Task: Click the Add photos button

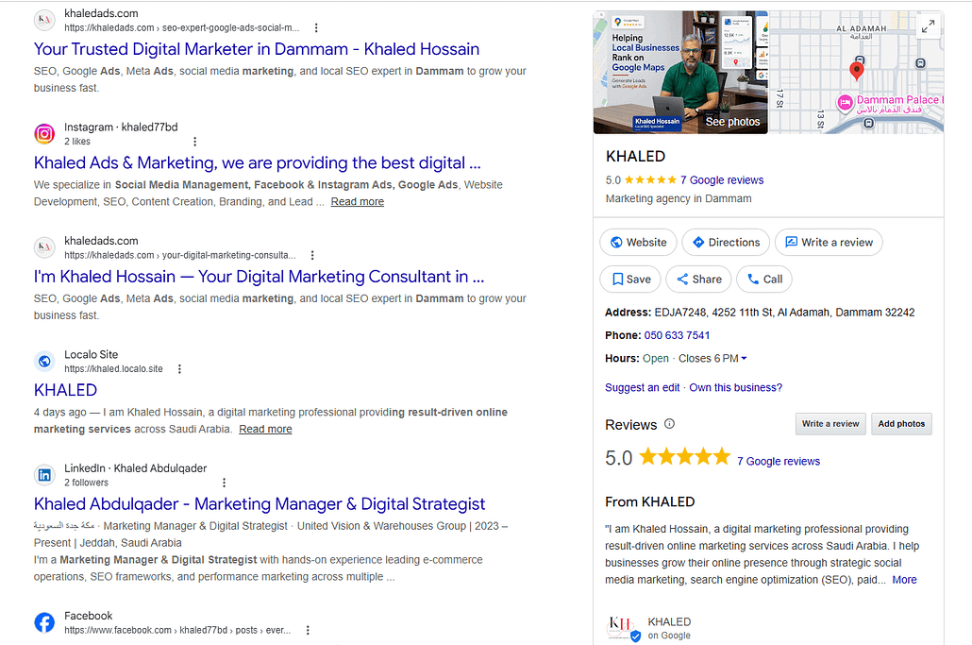Action: pyautogui.click(x=901, y=424)
